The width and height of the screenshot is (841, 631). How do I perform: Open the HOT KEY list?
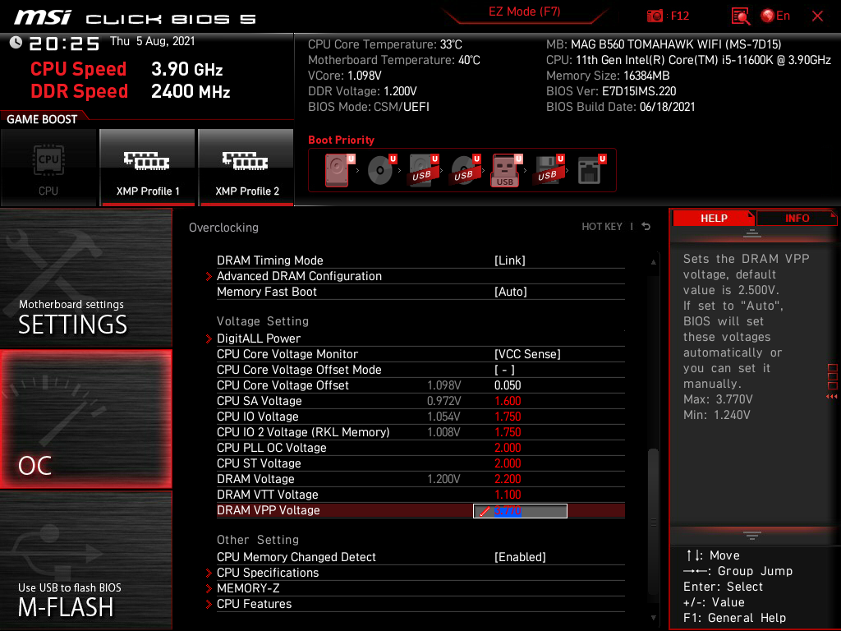point(602,227)
